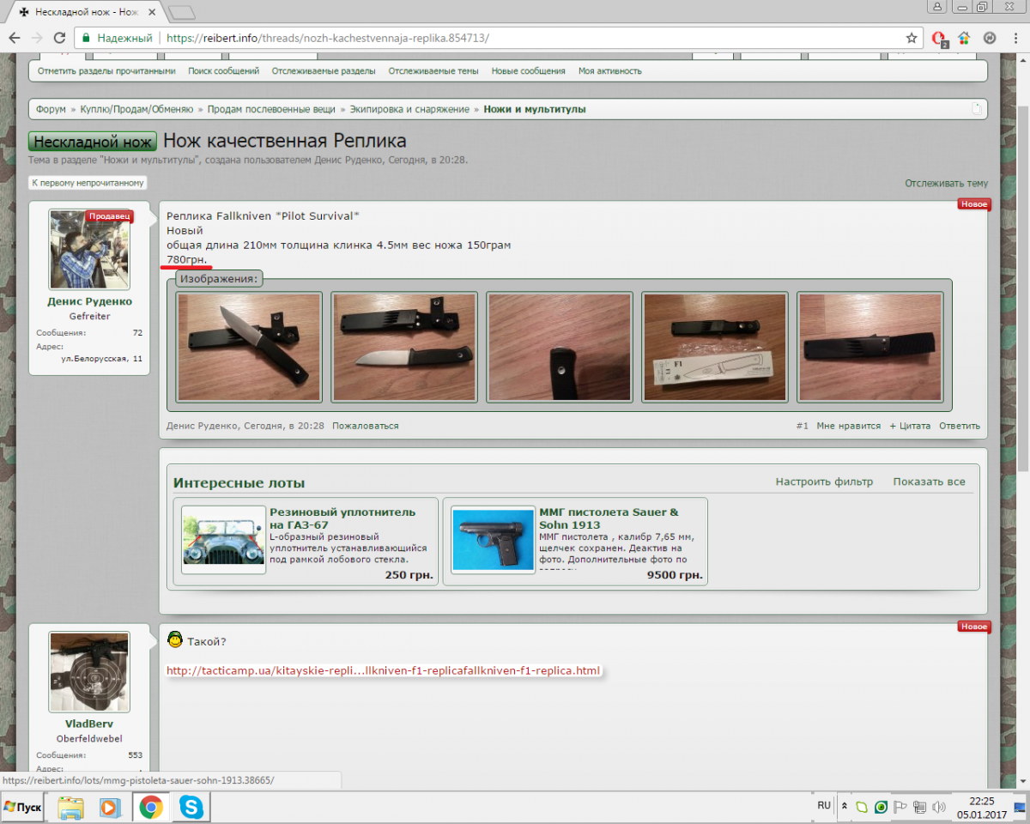Screen dimensions: 1030x824
Task: Open third thumbnail showing handle end
Action: [560, 347]
